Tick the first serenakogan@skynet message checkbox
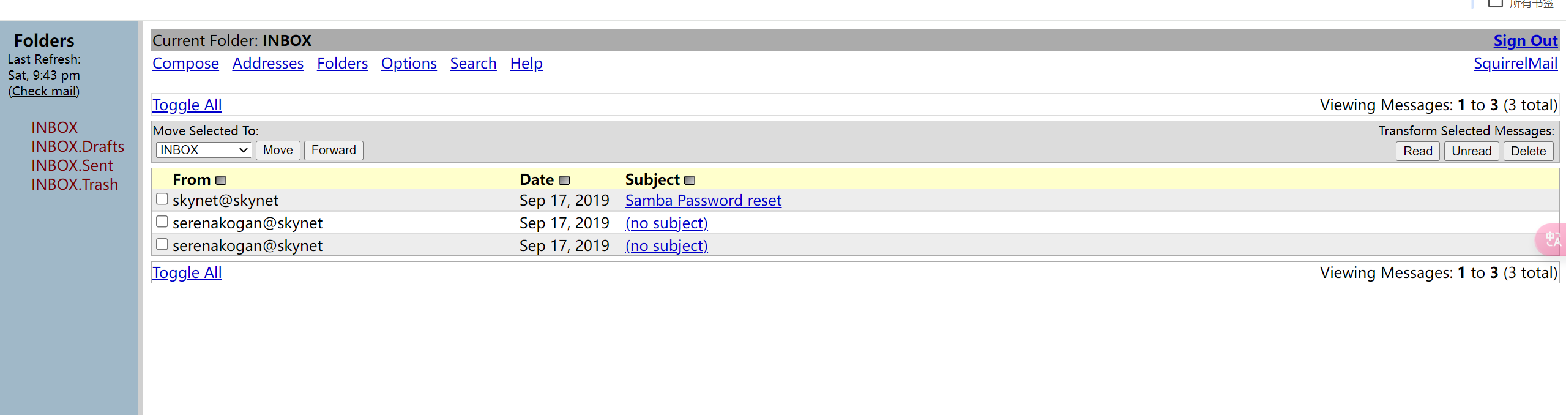 pos(162,222)
